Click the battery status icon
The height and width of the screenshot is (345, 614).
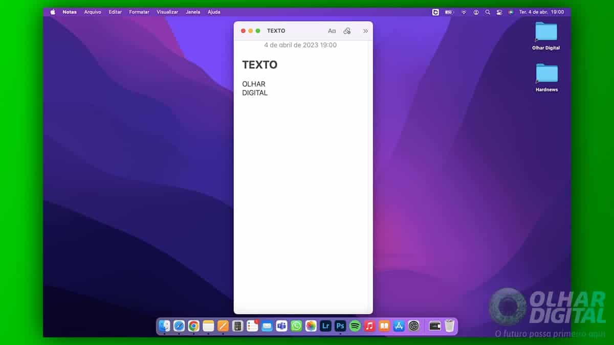449,12
